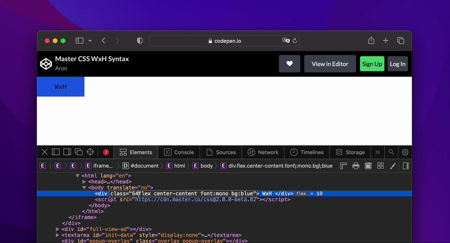Screen dimensions: 450x243
Task: Click View in Editor button
Action: [x=330, y=64]
